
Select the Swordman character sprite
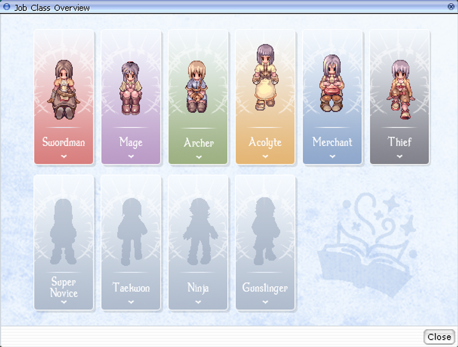pos(64,89)
